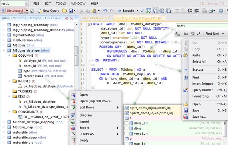The width and height of the screenshot is (228, 145).
Task: Click the gear settings icon in toolbar
Action: (221, 11)
